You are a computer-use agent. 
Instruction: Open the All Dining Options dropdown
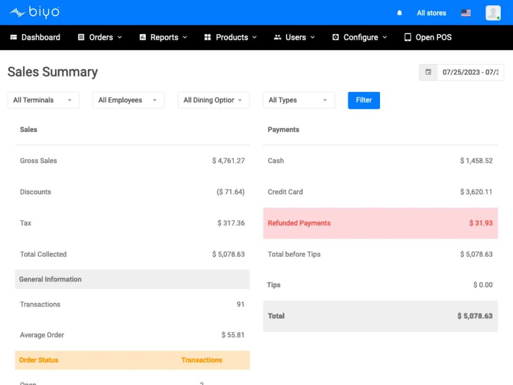[x=213, y=100]
